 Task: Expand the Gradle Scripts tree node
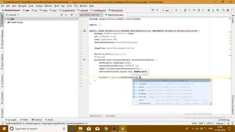[5, 22]
